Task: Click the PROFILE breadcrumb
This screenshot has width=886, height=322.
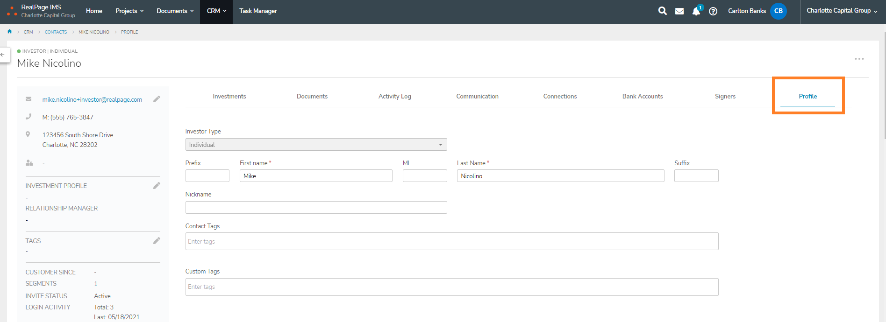Action: [x=129, y=32]
